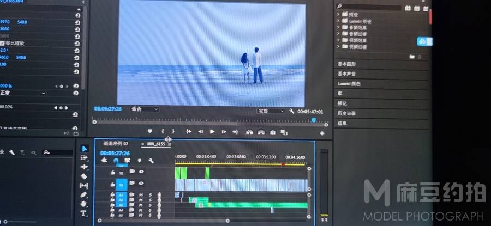
Task: Hide V2 track with eye icon
Action: pos(141,172)
